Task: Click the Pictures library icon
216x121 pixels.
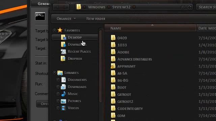Action: pyautogui.click(x=63, y=101)
